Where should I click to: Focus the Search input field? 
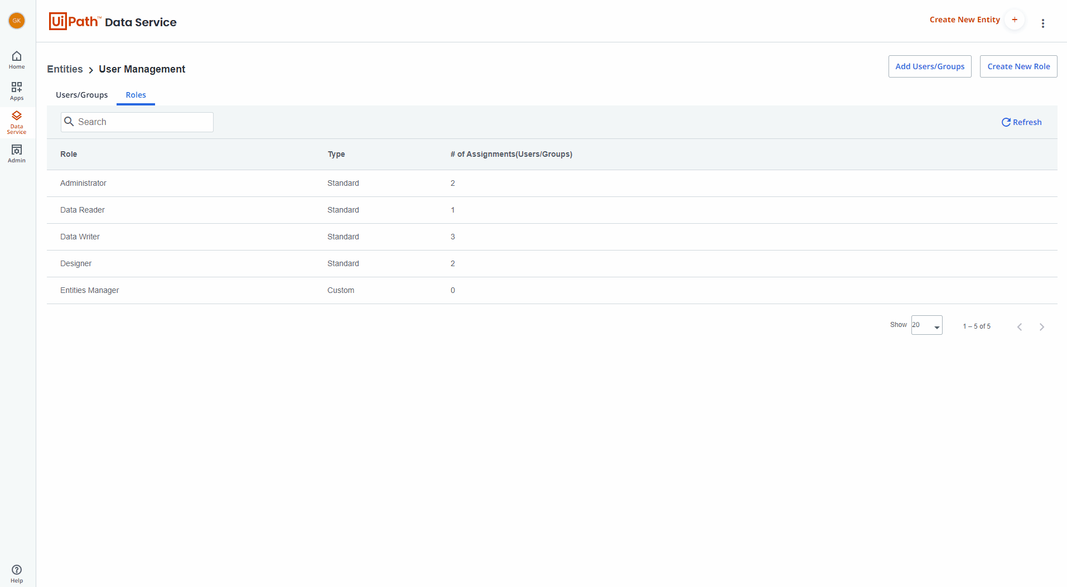137,122
